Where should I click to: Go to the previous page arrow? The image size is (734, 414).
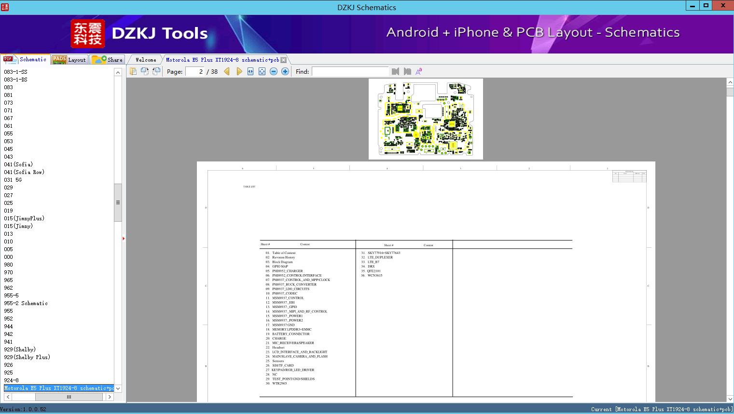coord(227,71)
